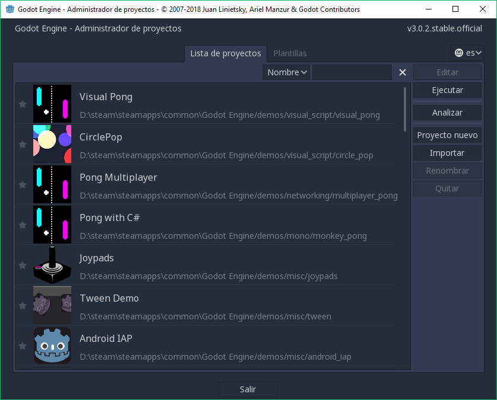Click the Visual Pong project thumbnail

[x=52, y=104]
